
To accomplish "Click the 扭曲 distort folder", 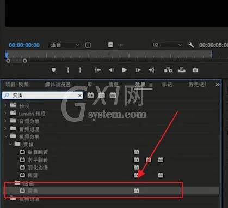I will tap(28, 183).
